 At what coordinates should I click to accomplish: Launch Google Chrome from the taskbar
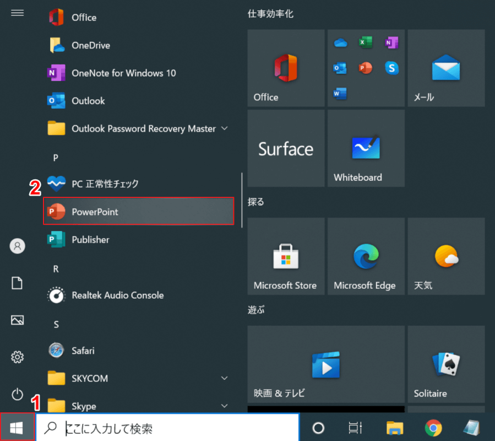tap(433, 428)
